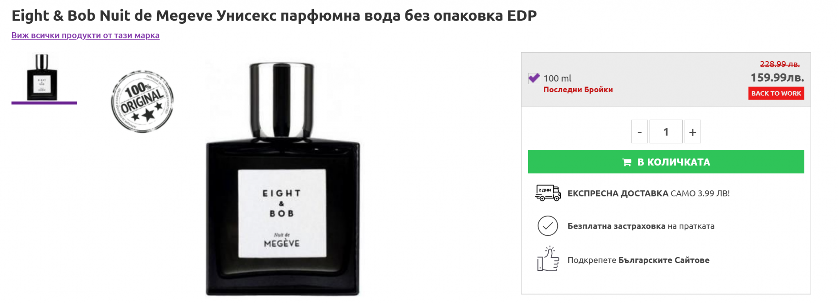Click the shopping cart icon in green button
Image resolution: width=838 pixels, height=303 pixels.
[626, 162]
